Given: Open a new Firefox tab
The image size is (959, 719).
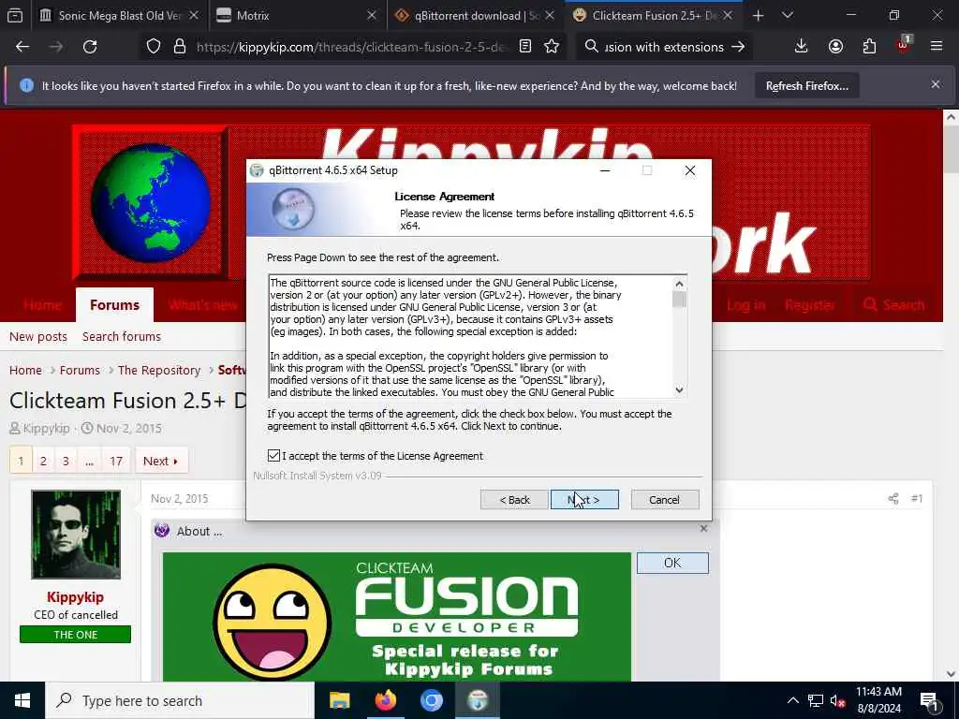Looking at the screenshot, I should click(759, 15).
